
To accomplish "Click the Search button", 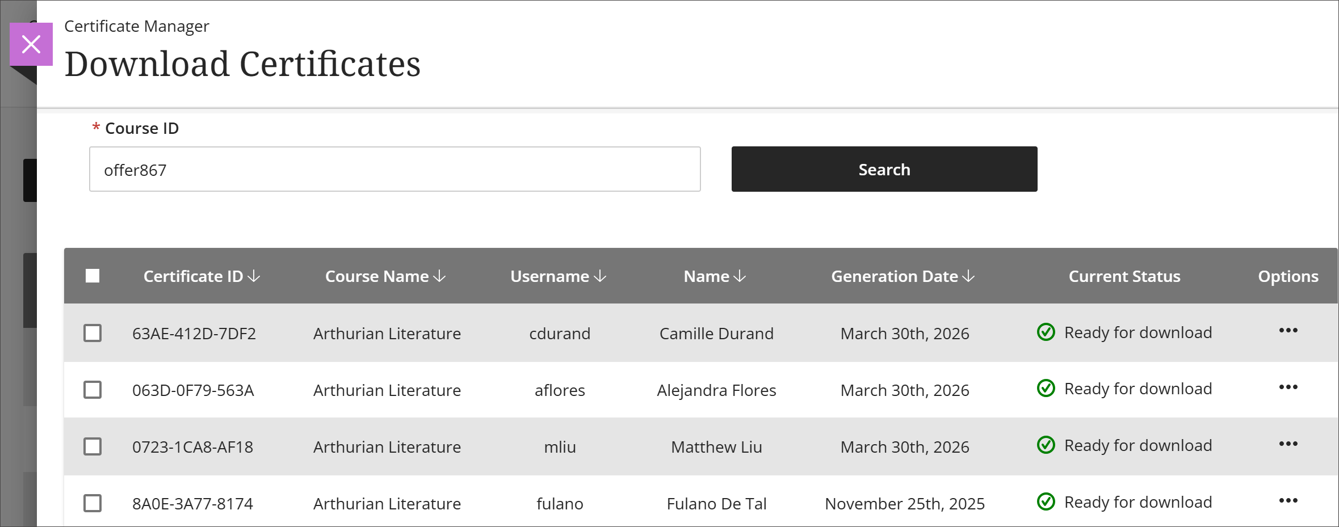I will (883, 168).
